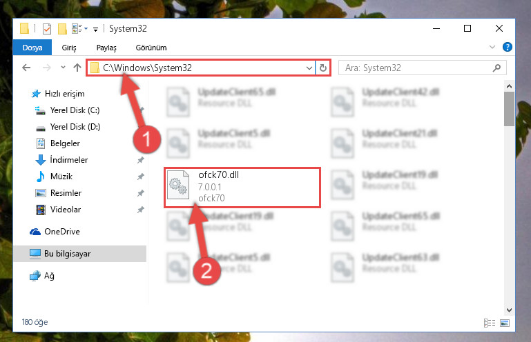Click the Up one level arrow
Viewport: 531px width, 342px height.
pos(77,68)
